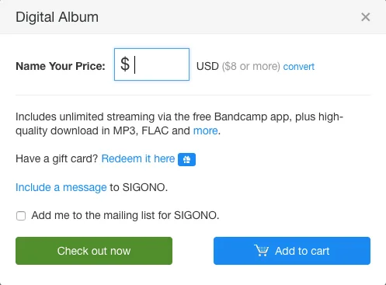
Task: Click the blue gift box icon
Action: pos(186,159)
